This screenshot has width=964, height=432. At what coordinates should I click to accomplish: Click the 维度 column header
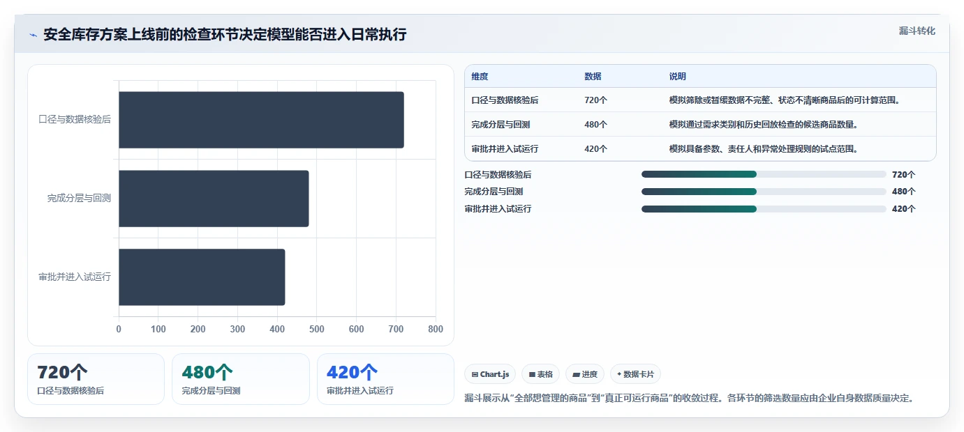(x=480, y=77)
